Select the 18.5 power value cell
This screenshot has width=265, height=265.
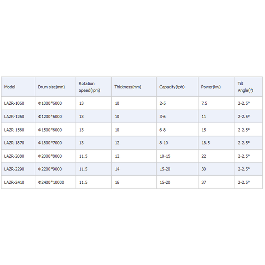tap(216, 143)
